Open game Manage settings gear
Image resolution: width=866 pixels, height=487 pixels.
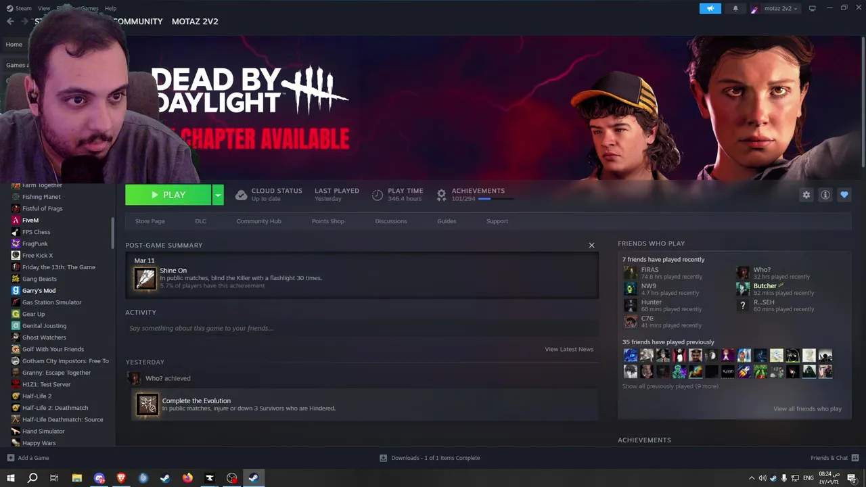806,195
